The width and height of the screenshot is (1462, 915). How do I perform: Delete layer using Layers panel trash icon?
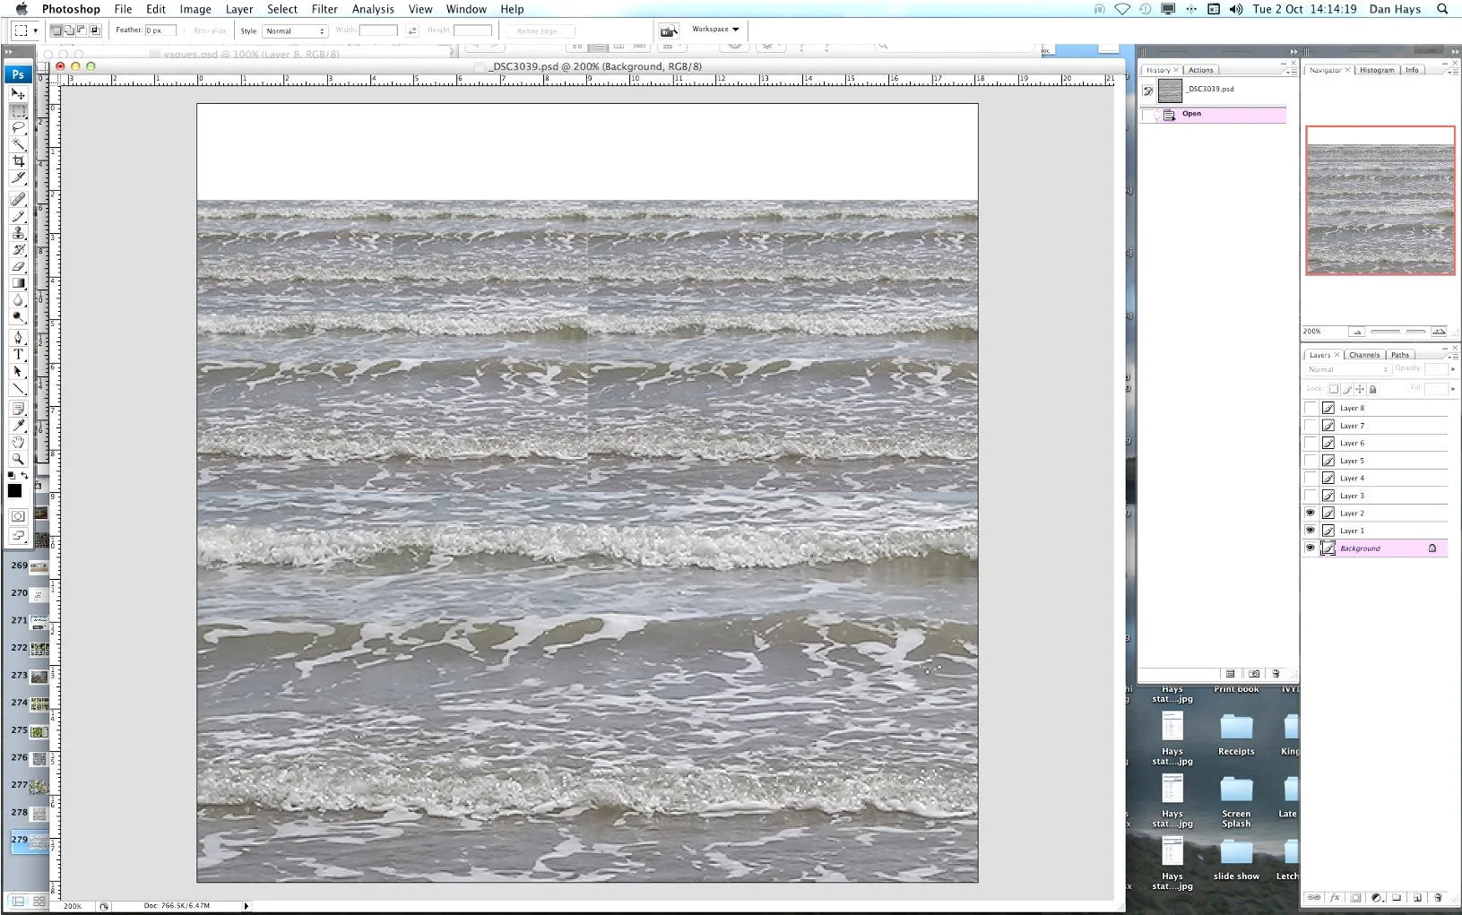(1438, 897)
